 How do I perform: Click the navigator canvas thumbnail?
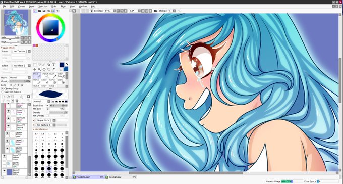(16, 22)
